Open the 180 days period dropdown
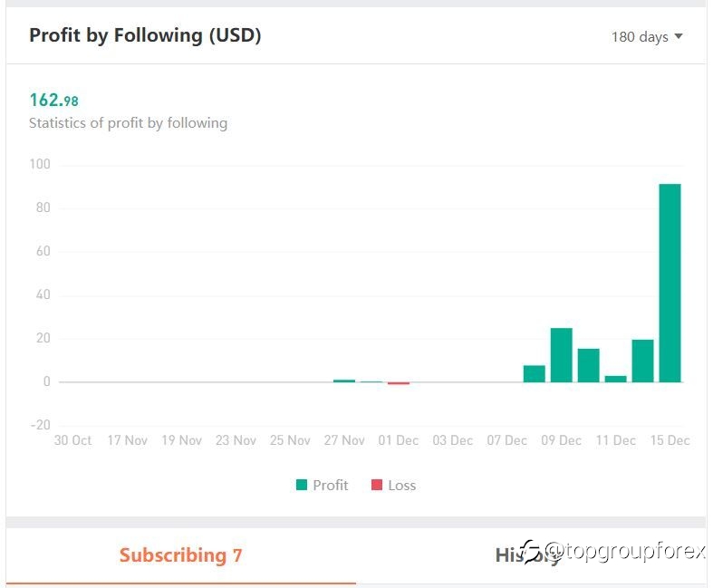The height and width of the screenshot is (588, 713). (647, 37)
